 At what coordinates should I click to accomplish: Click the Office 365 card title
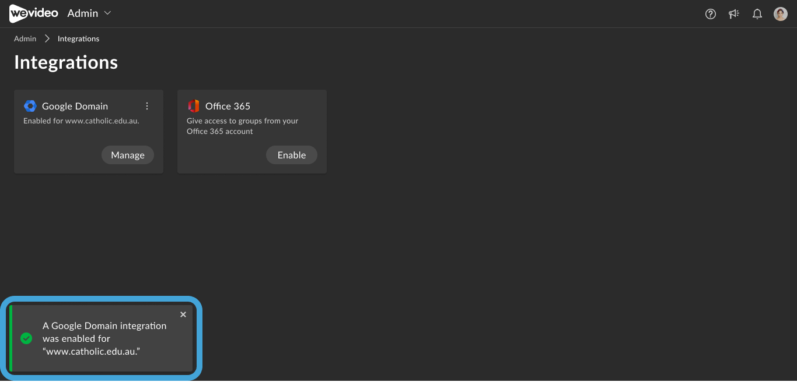coord(228,106)
